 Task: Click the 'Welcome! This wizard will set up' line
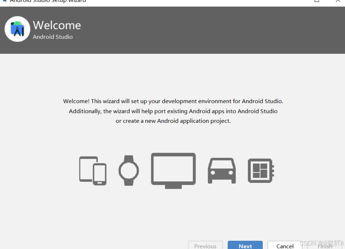click(173, 101)
